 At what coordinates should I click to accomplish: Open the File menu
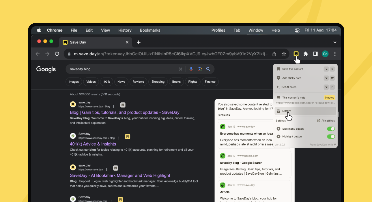click(x=74, y=30)
